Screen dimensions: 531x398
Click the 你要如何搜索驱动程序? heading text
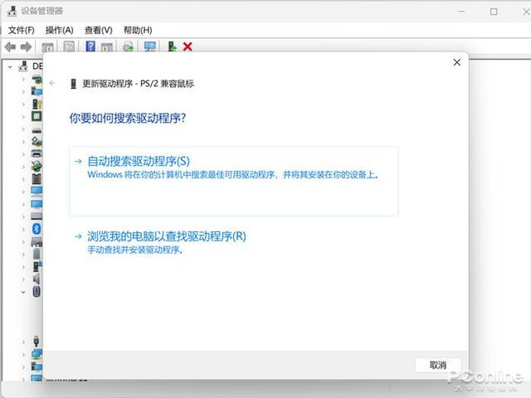pyautogui.click(x=128, y=118)
